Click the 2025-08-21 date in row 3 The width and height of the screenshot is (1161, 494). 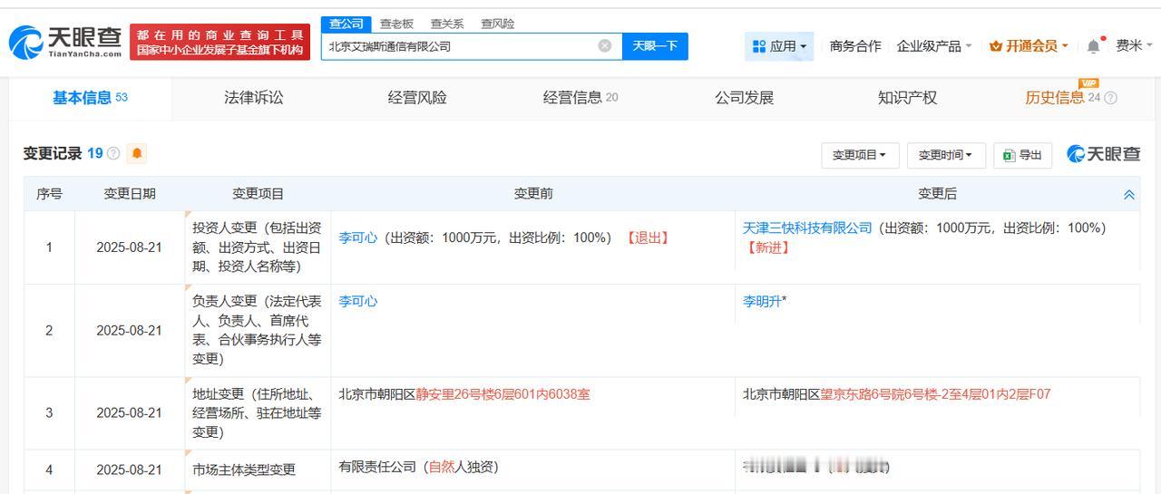click(x=129, y=412)
